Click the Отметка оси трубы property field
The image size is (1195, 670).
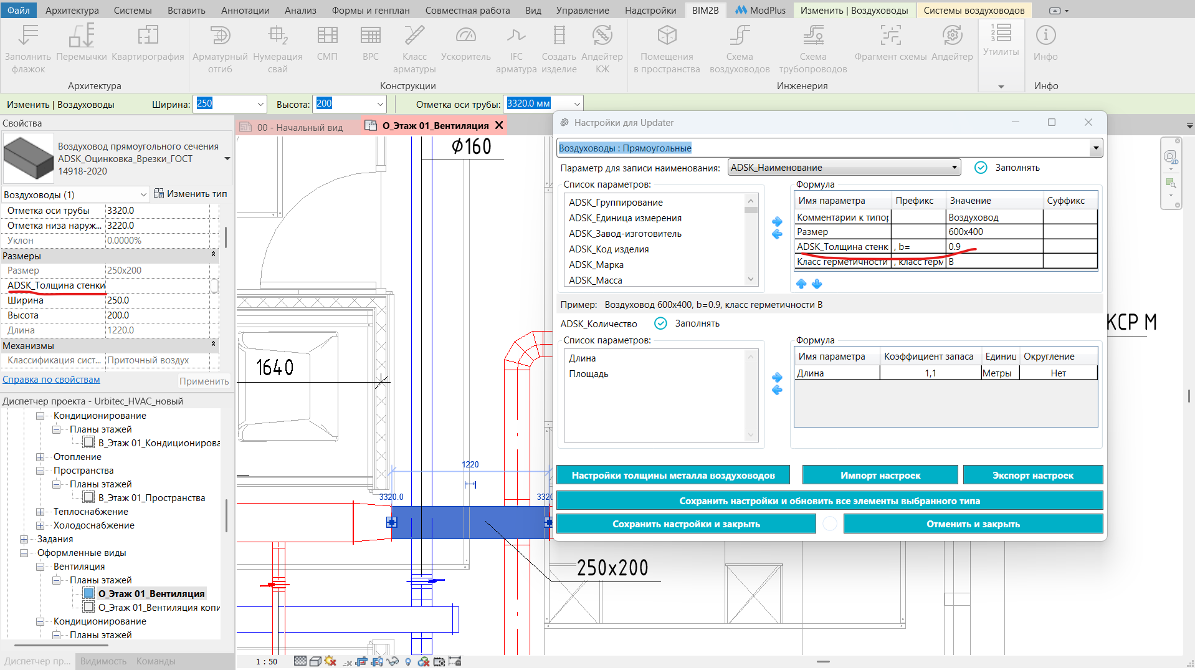click(x=157, y=211)
